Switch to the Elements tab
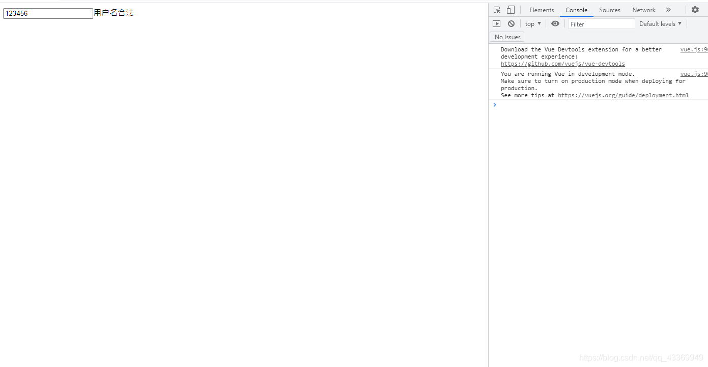This screenshot has height=367, width=708. [542, 10]
